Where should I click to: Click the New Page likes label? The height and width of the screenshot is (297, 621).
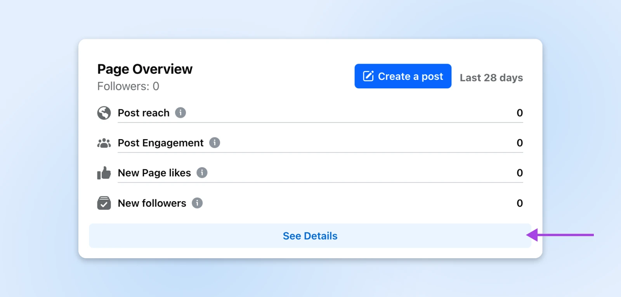[x=154, y=173]
